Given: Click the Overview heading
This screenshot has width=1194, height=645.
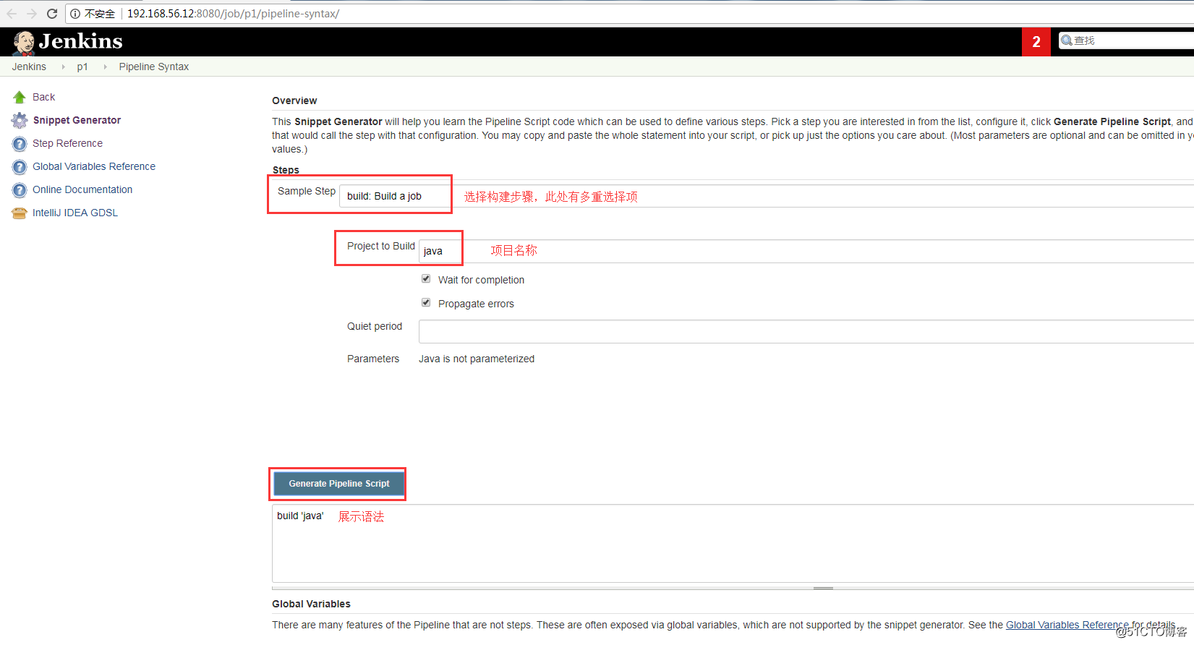Looking at the screenshot, I should pos(294,101).
